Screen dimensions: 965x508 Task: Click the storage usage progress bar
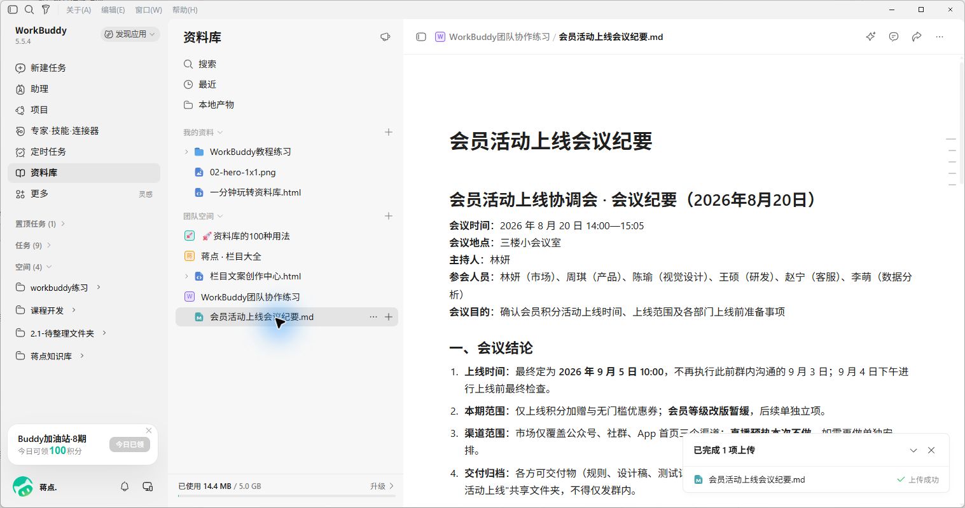tap(286, 496)
